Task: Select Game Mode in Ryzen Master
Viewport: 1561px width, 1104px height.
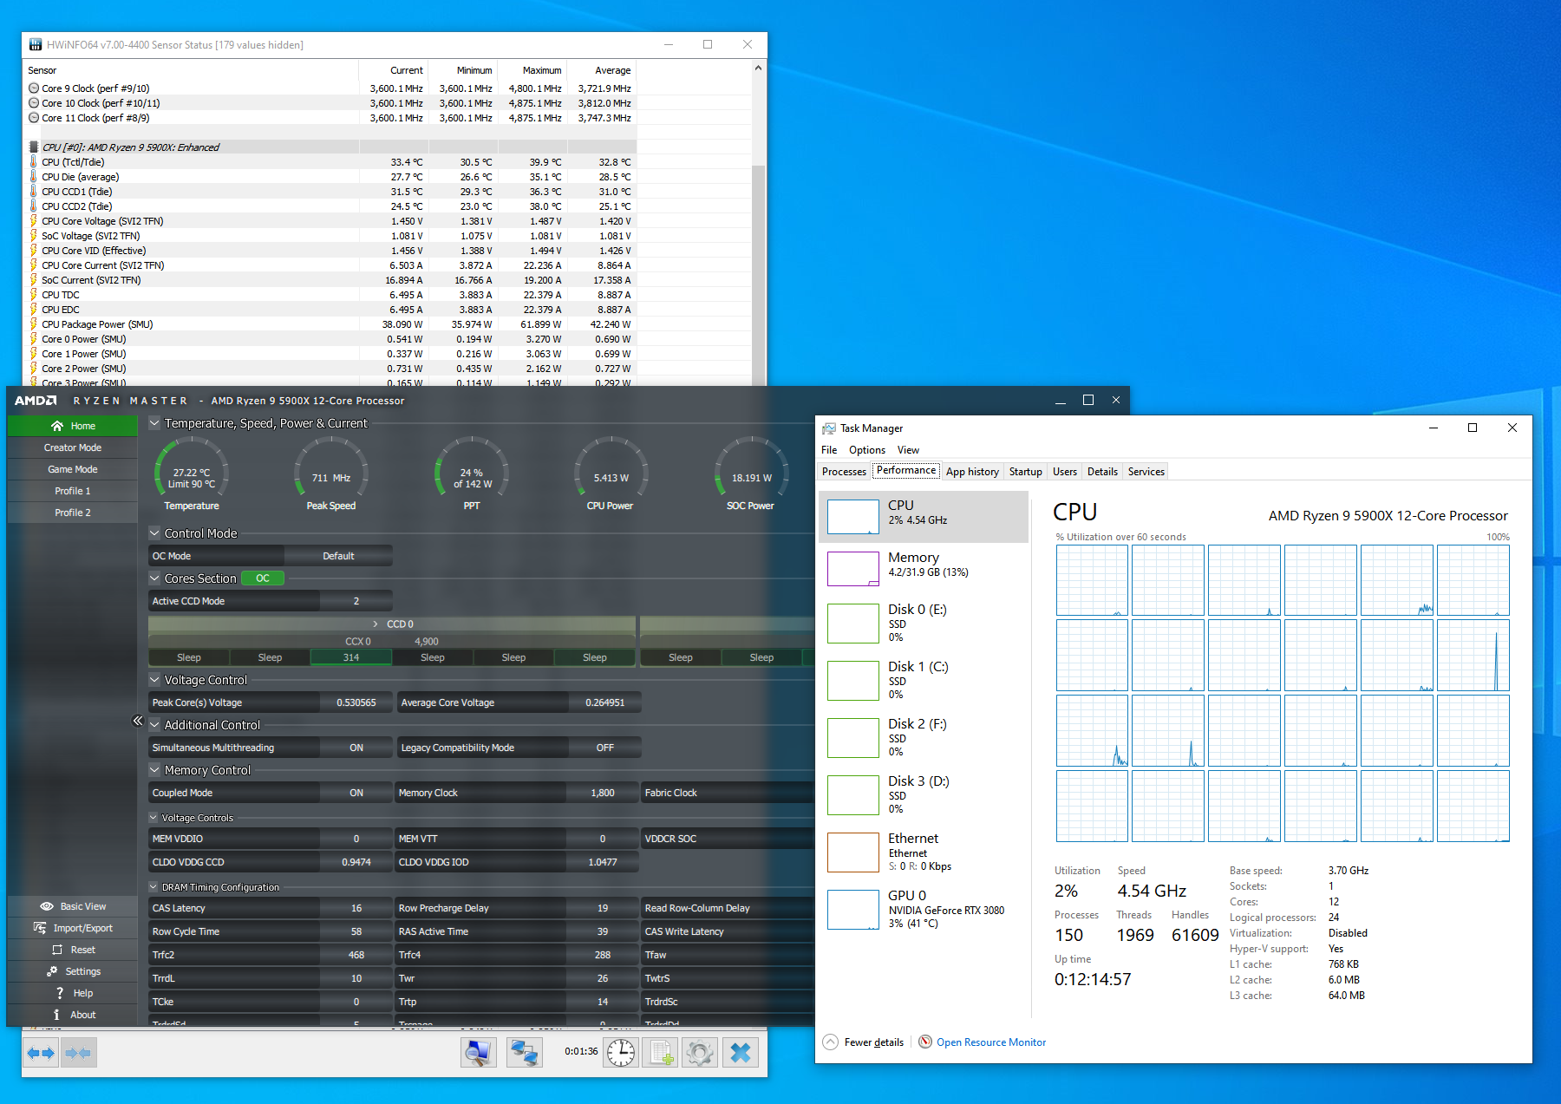Action: (x=73, y=469)
